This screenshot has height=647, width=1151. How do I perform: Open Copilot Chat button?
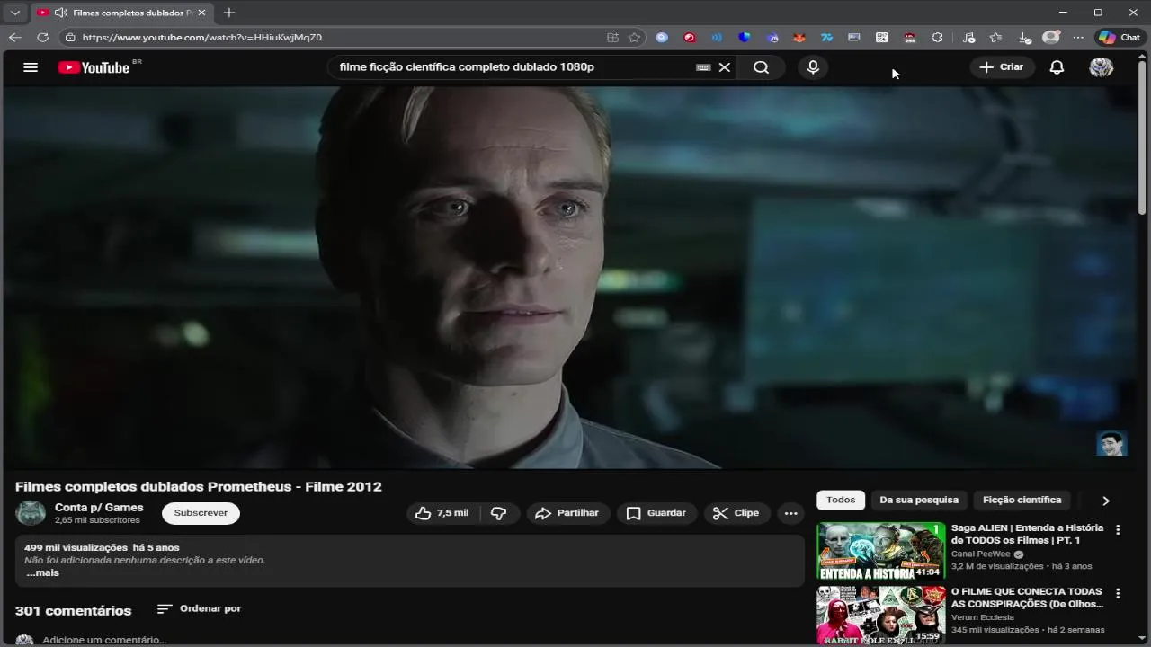tap(1120, 37)
